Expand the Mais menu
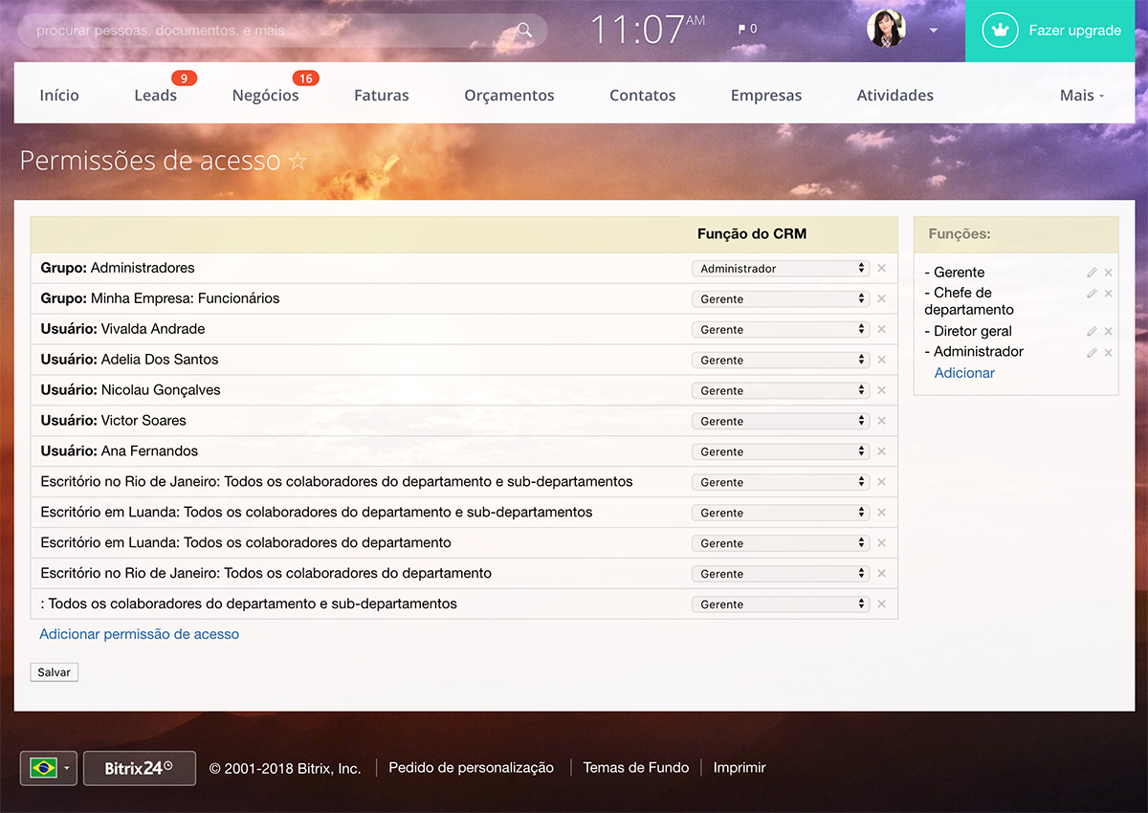The image size is (1148, 813). pos(1081,96)
